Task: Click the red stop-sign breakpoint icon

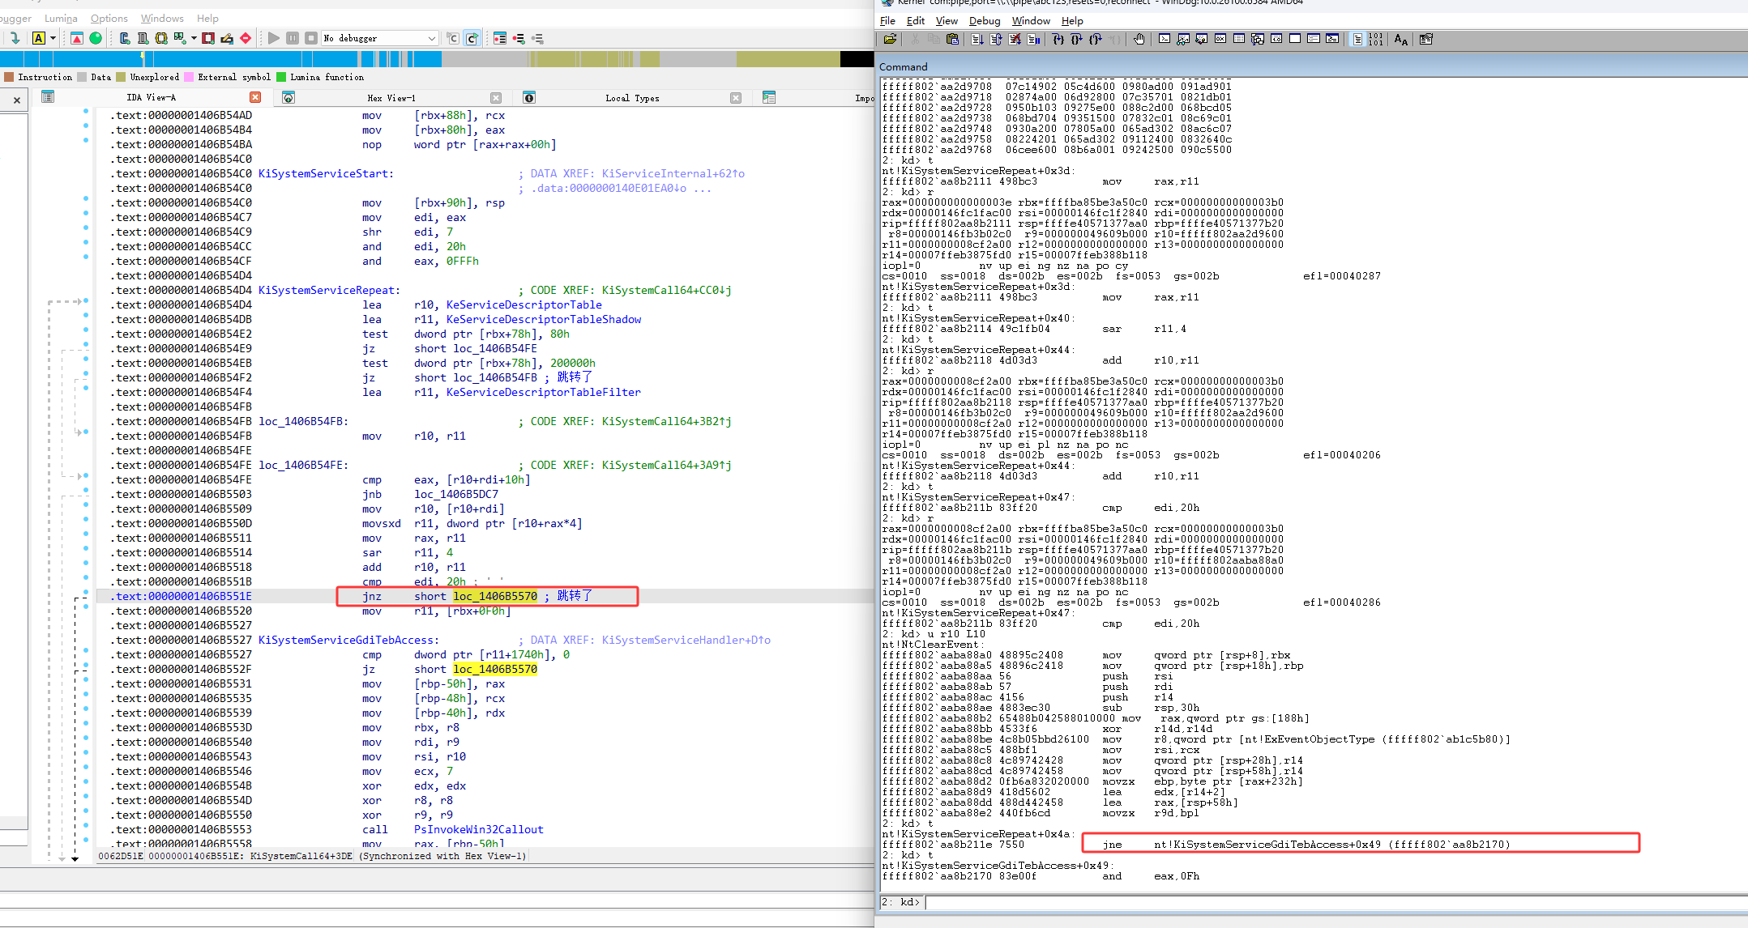Action: coord(246,38)
